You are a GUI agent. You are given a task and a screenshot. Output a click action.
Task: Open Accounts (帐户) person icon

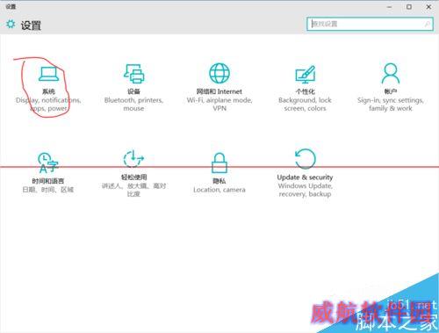point(391,73)
